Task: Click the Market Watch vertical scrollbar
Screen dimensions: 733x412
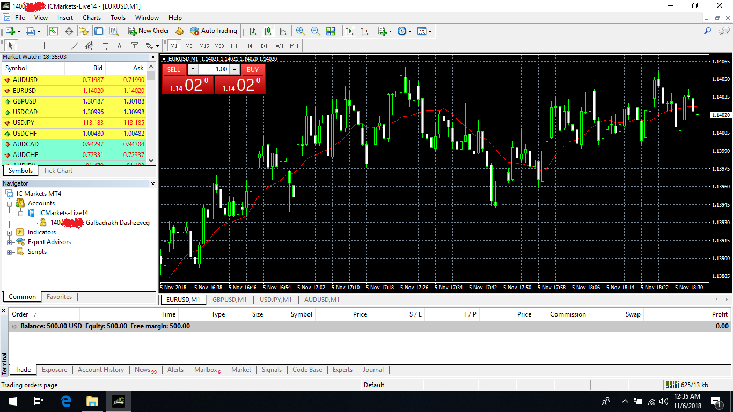Action: [151, 113]
